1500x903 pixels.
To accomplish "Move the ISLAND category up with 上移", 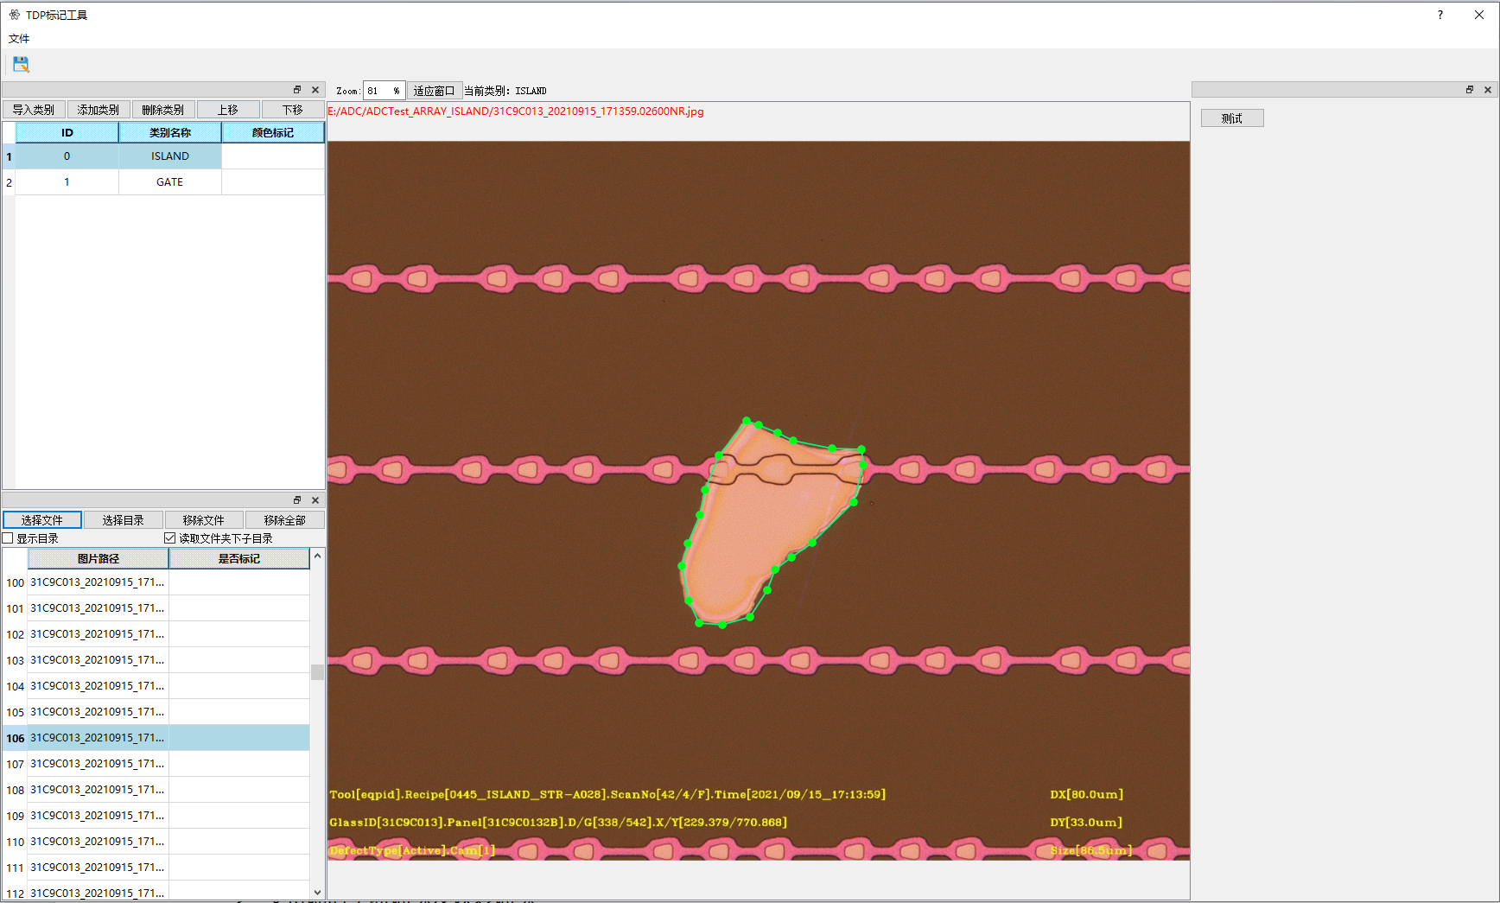I will (228, 109).
